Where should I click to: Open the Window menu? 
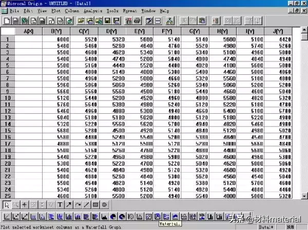[x=148, y=11]
